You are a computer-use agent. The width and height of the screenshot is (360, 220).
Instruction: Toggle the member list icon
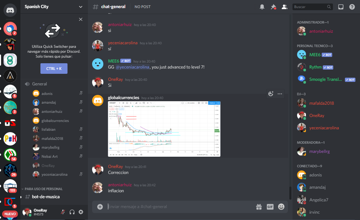point(284,7)
